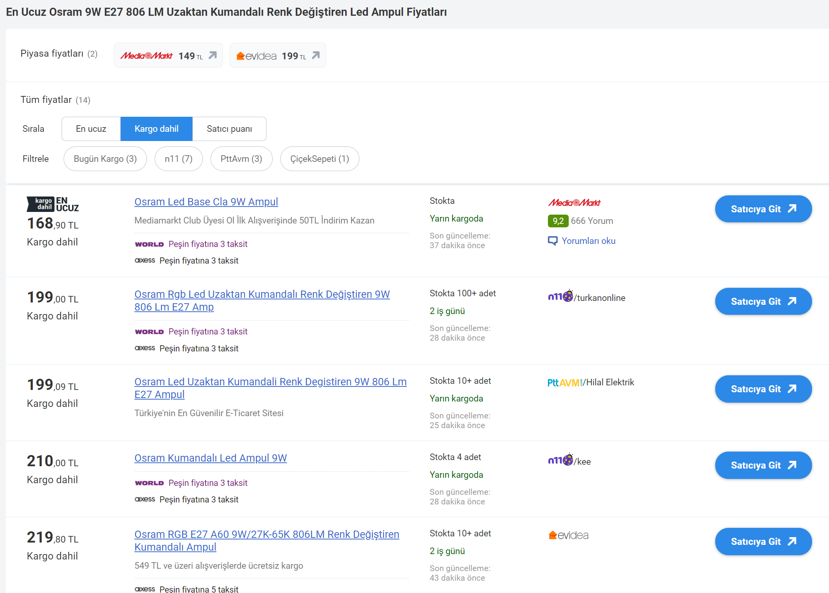829x593 pixels.
Task: Click the n11 kee seller logo
Action: coord(560,460)
